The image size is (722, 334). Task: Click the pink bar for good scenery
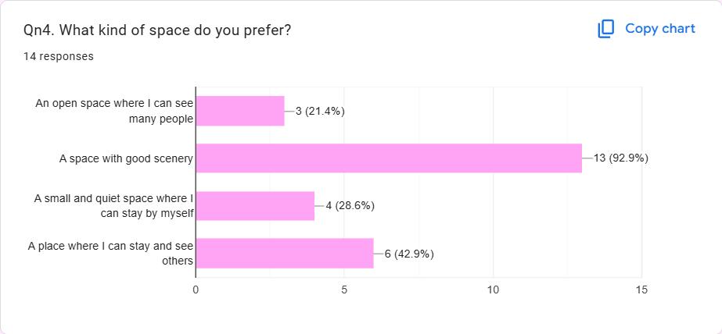coord(389,158)
